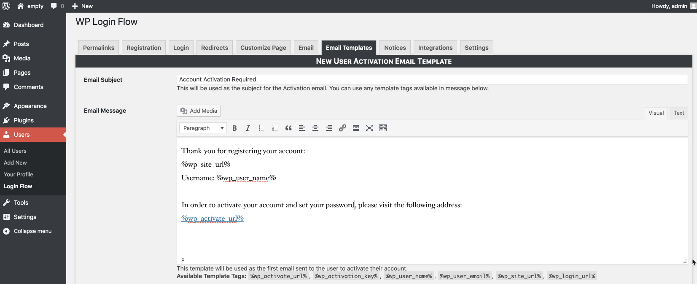Viewport: 697px width, 284px height.
Task: Toggle italic formatting
Action: point(248,128)
